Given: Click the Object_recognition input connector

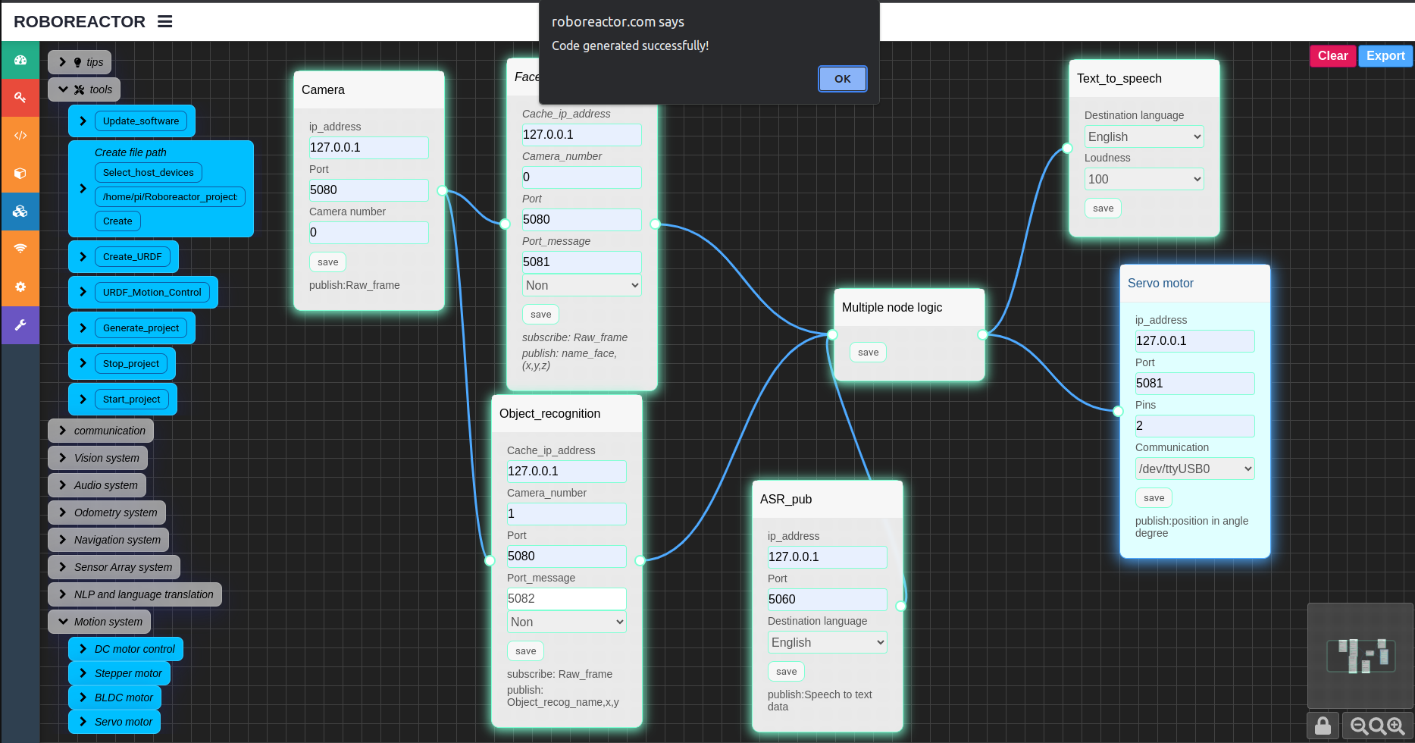Looking at the screenshot, I should point(490,560).
